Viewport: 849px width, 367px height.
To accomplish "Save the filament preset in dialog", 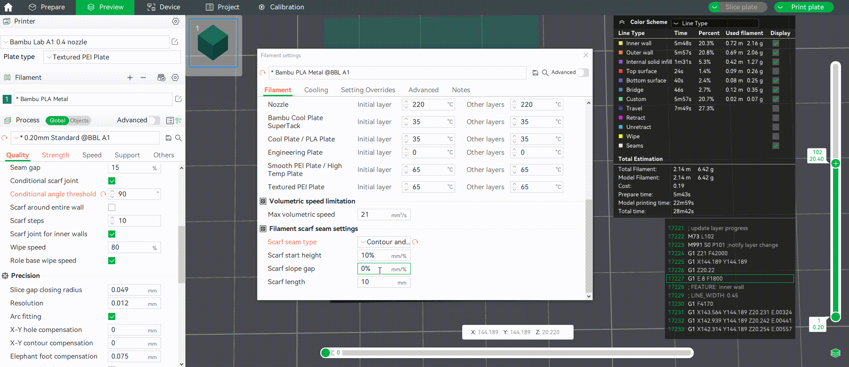I will 535,73.
